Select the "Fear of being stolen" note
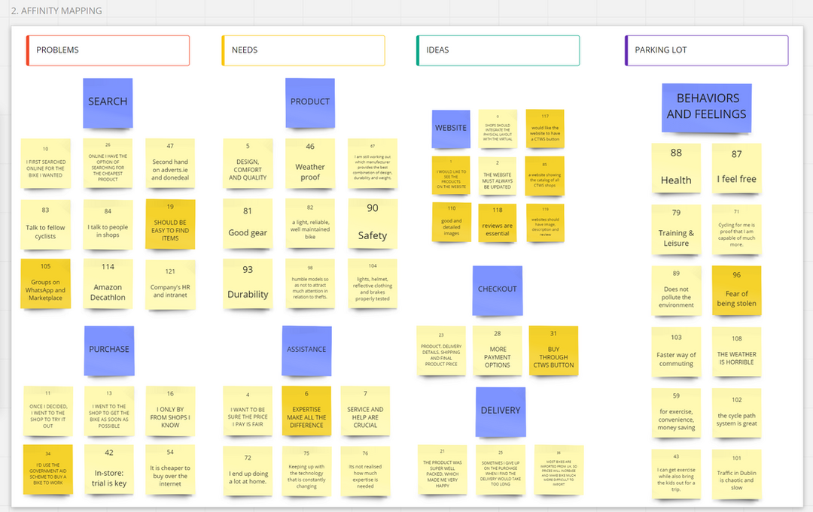The image size is (813, 512). (736, 290)
